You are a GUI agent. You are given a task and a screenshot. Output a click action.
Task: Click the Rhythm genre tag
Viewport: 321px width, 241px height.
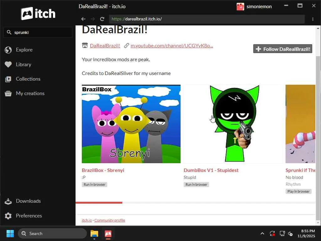[293, 184]
